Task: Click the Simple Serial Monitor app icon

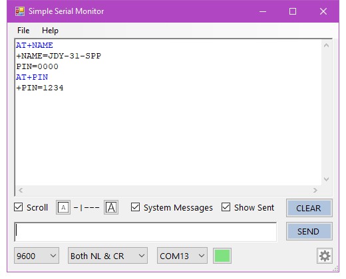Action: click(20, 11)
